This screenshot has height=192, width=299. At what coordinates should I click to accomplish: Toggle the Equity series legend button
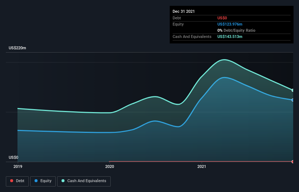43,181
